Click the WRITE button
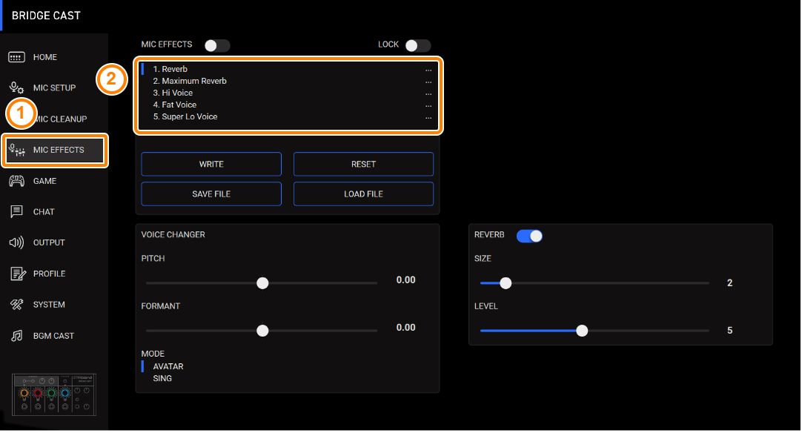This screenshot has height=433, width=802. click(x=211, y=165)
